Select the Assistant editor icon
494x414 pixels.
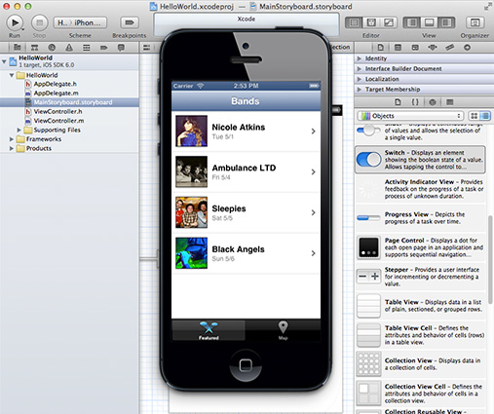click(371, 22)
